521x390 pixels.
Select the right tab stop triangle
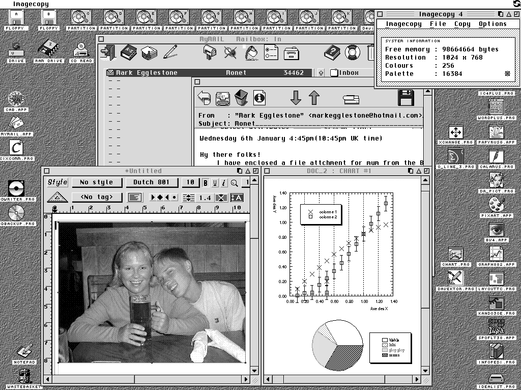pos(167,198)
